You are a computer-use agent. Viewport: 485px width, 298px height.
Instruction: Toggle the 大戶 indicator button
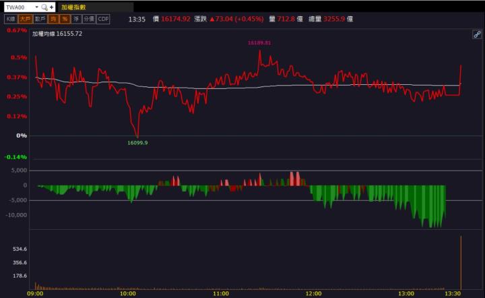tap(26, 19)
